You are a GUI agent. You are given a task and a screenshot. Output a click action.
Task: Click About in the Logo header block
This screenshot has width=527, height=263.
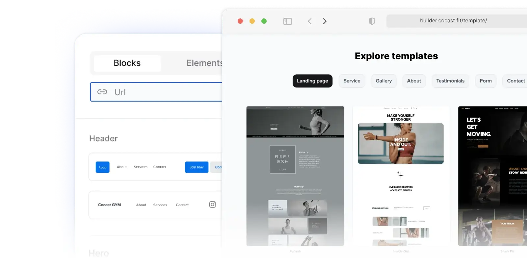pyautogui.click(x=122, y=167)
